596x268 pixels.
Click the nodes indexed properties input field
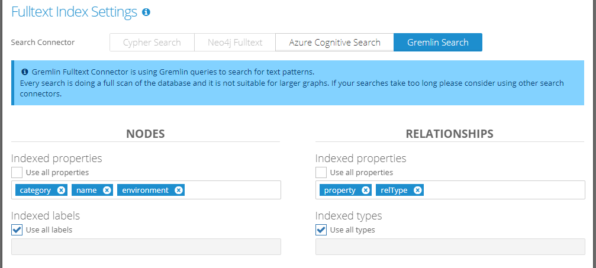231,190
